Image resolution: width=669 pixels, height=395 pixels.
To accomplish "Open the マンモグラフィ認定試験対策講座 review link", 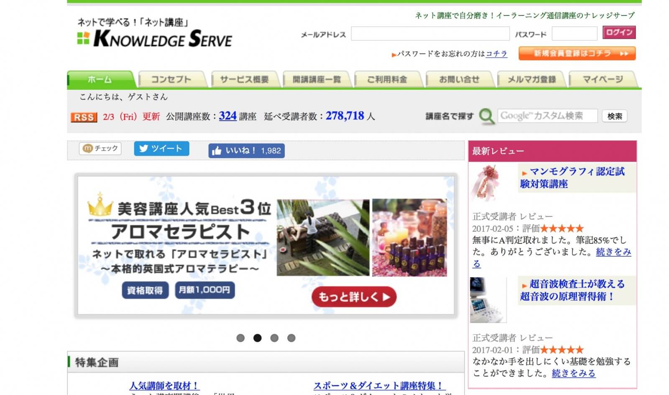I will 572,177.
